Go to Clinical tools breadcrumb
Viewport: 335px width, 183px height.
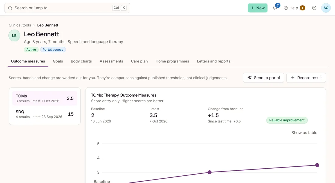pyautogui.click(x=20, y=25)
